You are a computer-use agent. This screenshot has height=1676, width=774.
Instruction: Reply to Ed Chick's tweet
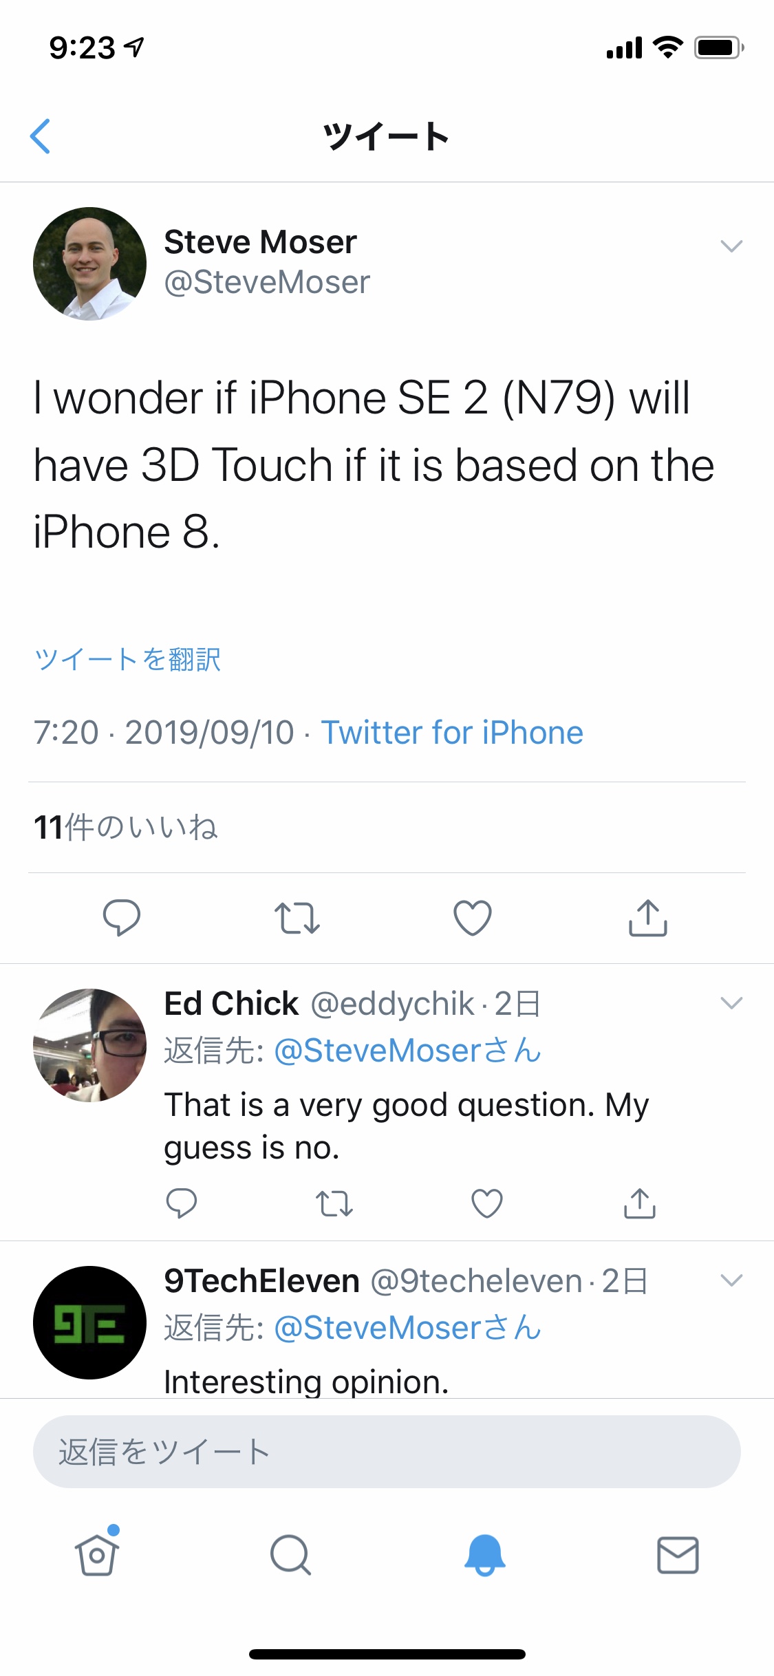click(x=182, y=1203)
